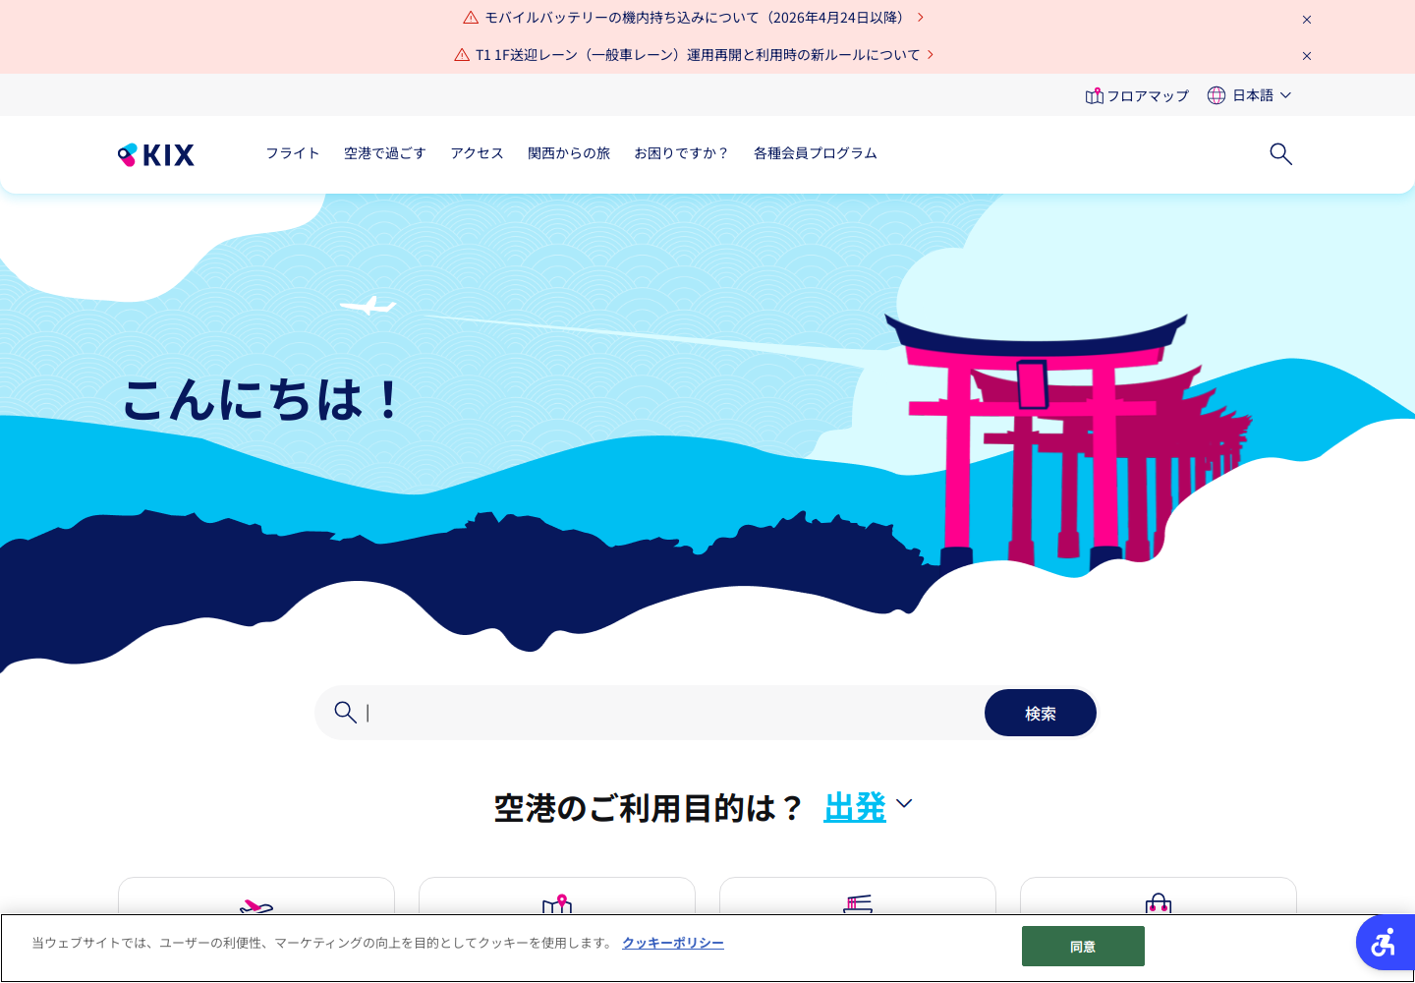
Task: Open the accessibility wheelchair widget
Action: [x=1385, y=943]
